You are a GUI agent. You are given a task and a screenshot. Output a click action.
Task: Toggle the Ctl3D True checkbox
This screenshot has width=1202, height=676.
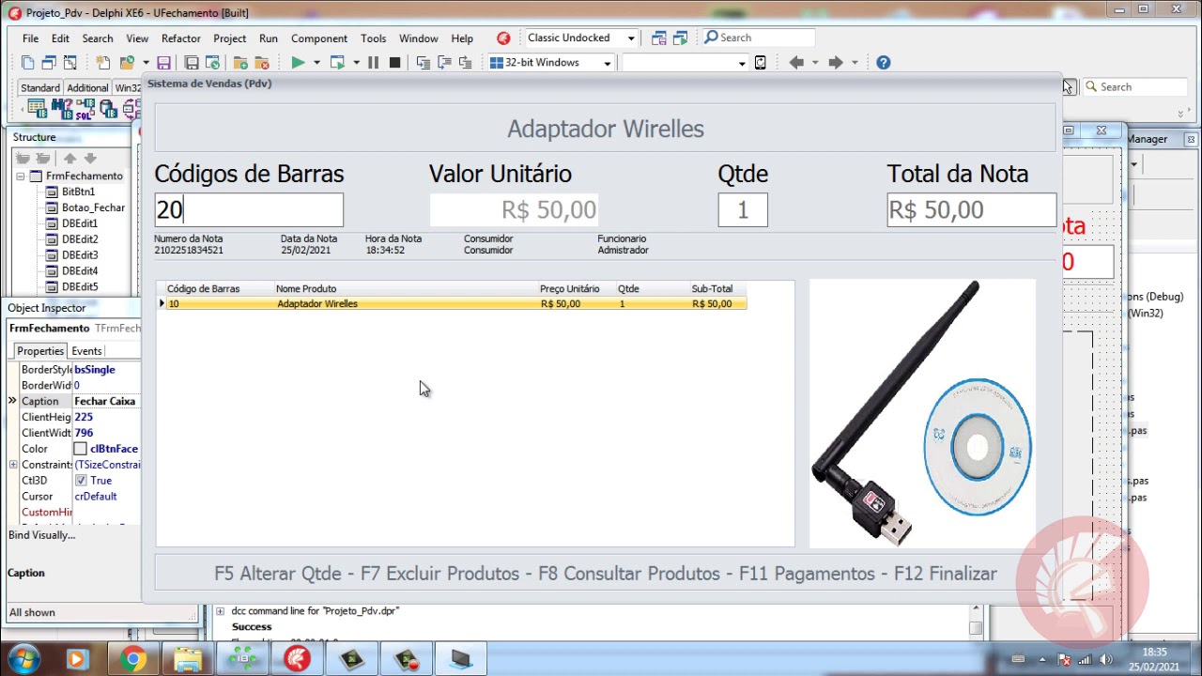click(81, 480)
